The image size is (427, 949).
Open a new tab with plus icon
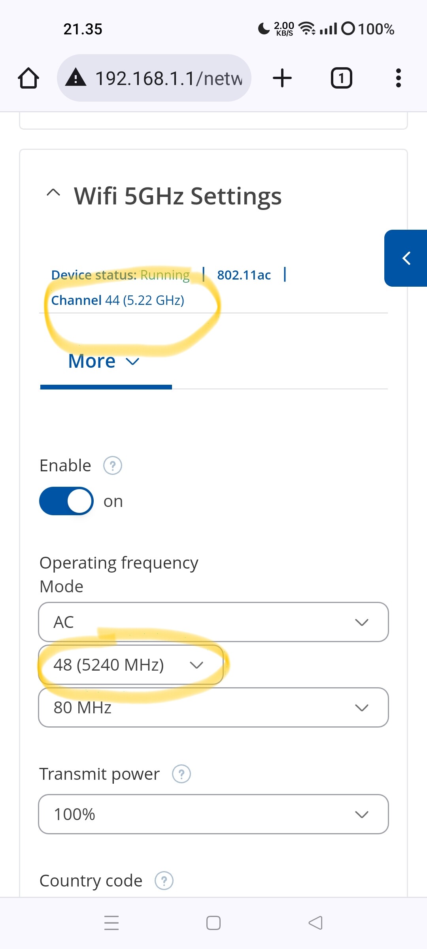(282, 78)
